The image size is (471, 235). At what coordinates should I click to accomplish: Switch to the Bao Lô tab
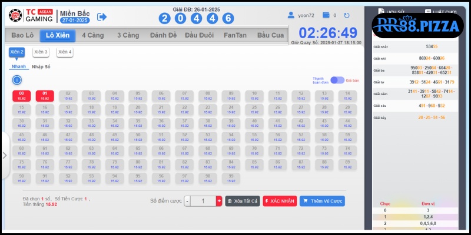click(22, 35)
